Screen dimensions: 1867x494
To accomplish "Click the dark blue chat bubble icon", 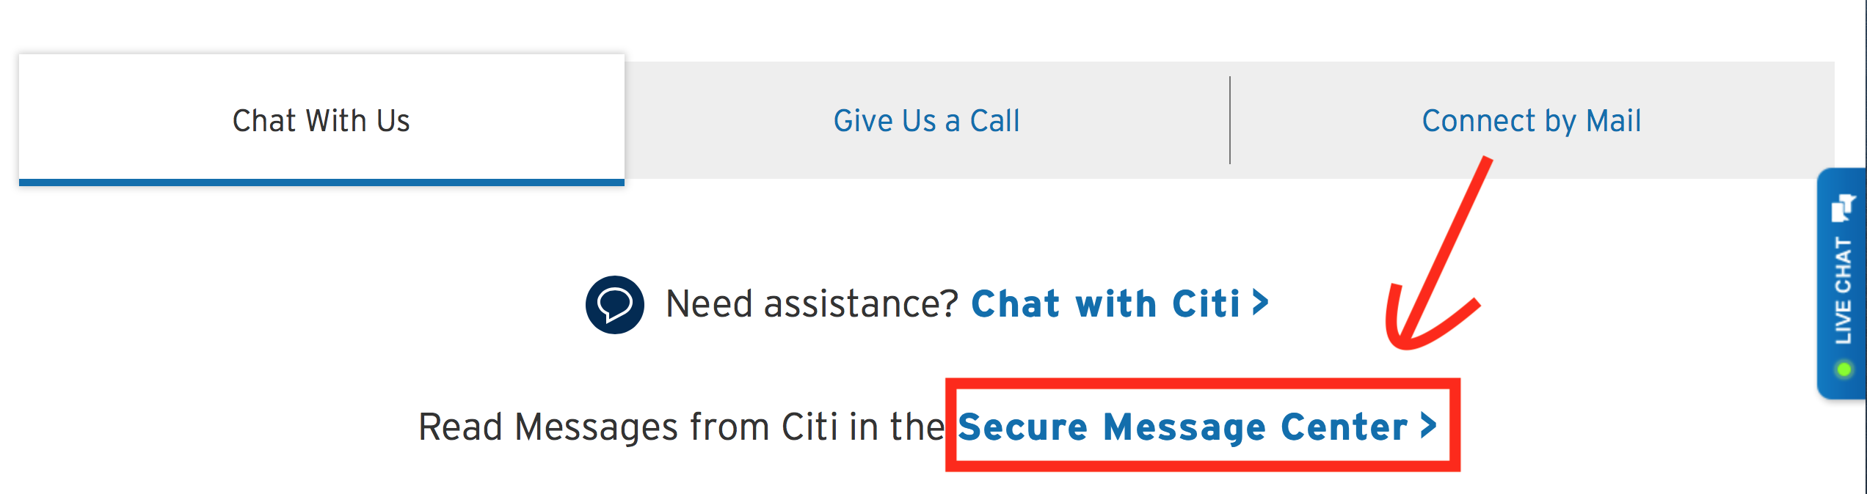I will click(x=614, y=304).
